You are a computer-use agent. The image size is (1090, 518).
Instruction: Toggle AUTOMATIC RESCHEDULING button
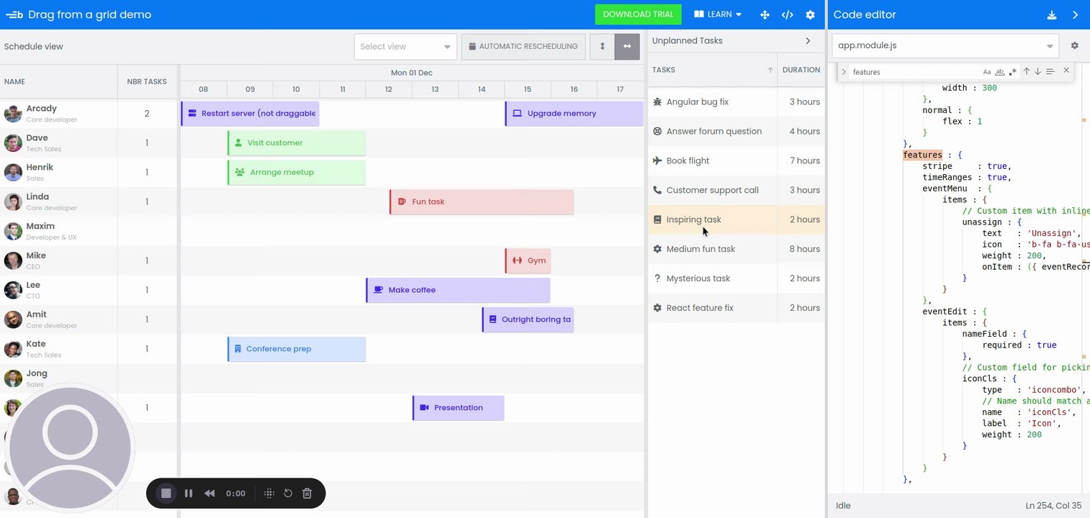click(523, 46)
